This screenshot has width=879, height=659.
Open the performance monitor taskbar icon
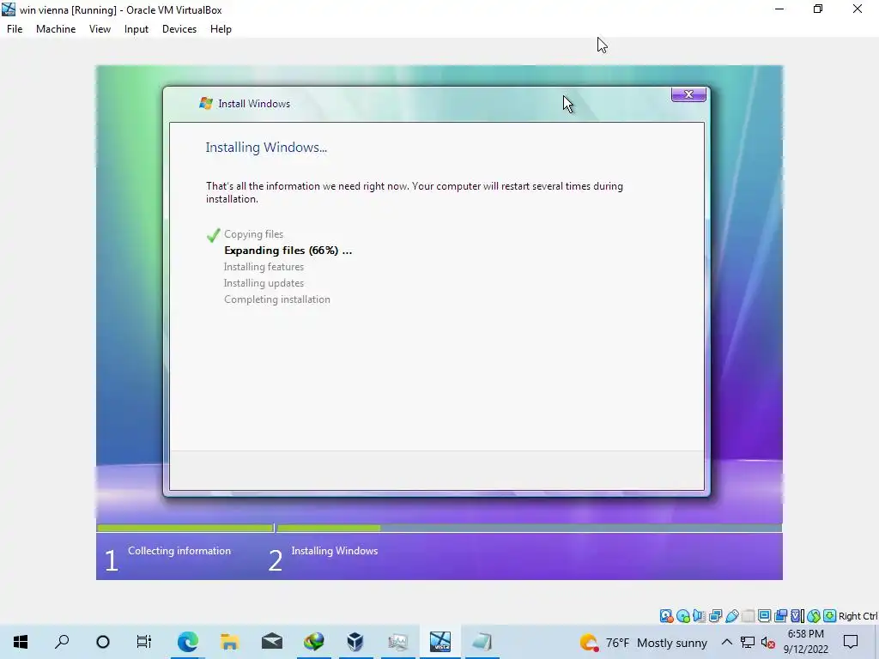397,642
